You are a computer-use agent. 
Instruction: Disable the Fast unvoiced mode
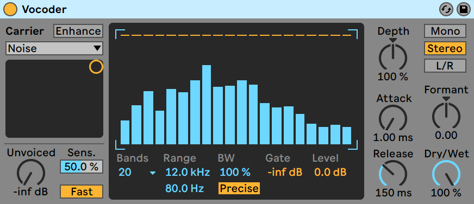pos(82,192)
